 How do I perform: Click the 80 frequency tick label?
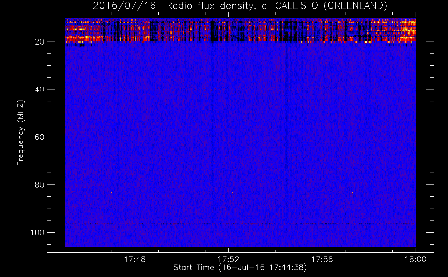[x=40, y=185]
